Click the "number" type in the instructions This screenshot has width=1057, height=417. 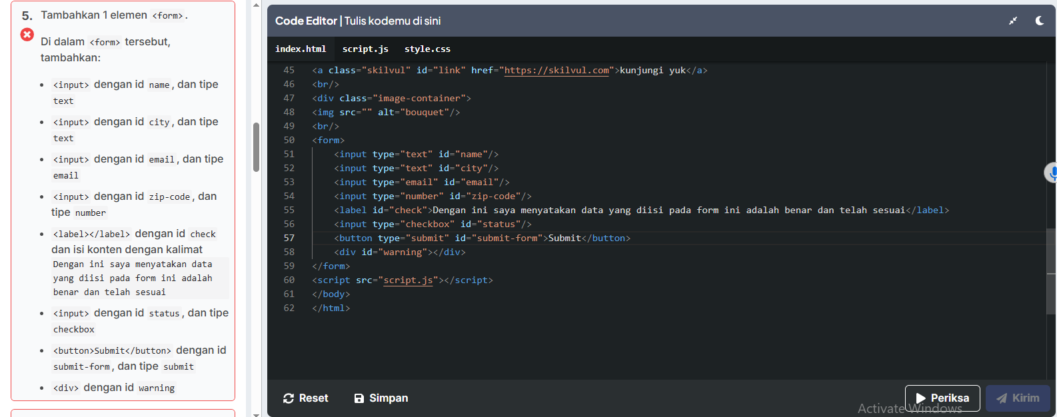91,212
